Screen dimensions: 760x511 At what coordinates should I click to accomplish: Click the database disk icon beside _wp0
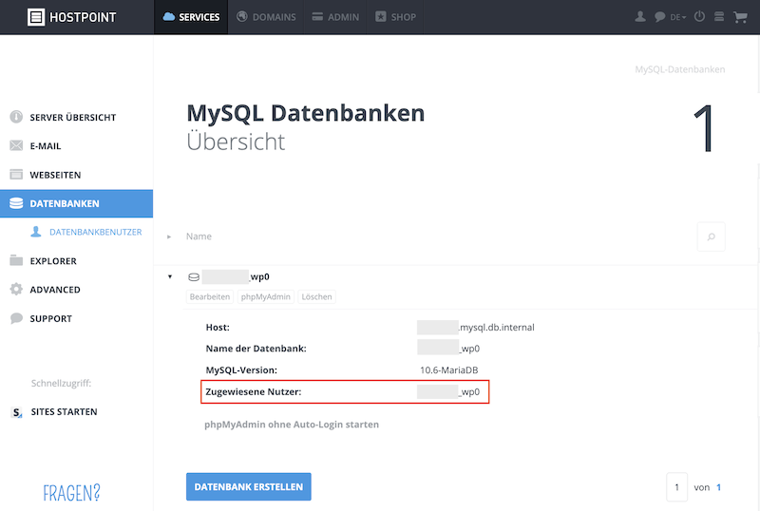click(194, 276)
